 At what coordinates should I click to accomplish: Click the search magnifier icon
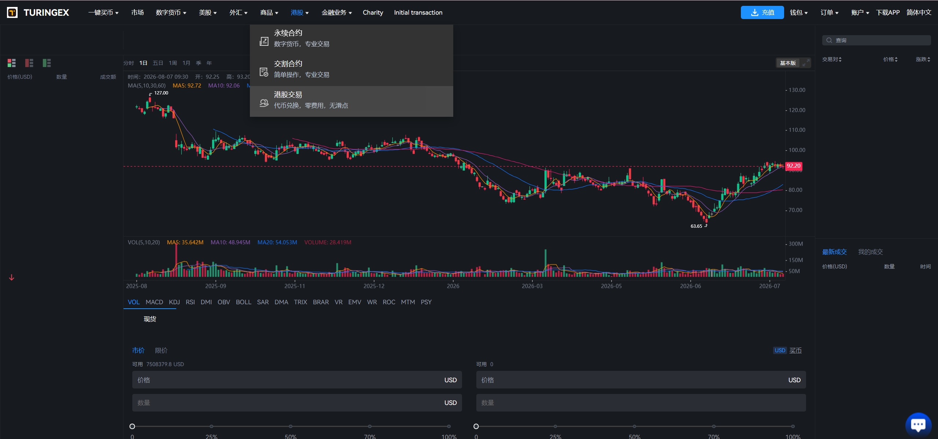pyautogui.click(x=829, y=40)
